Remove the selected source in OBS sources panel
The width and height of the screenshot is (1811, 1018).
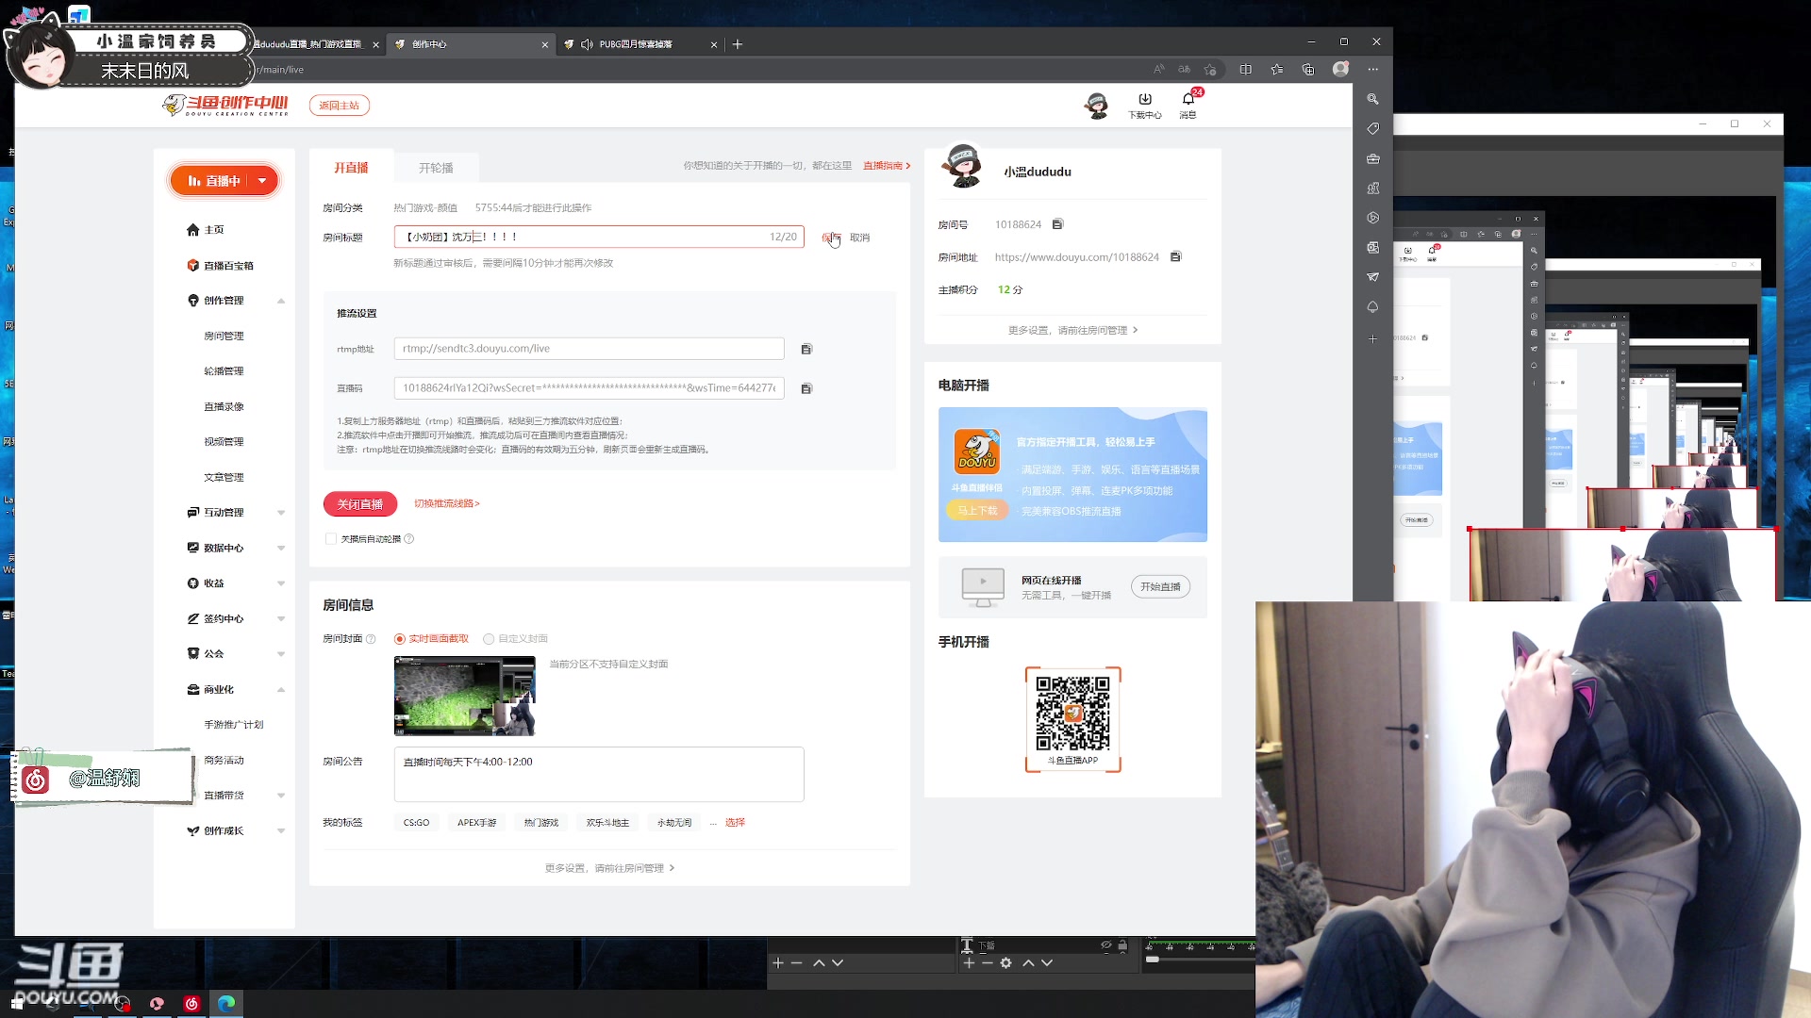click(988, 963)
